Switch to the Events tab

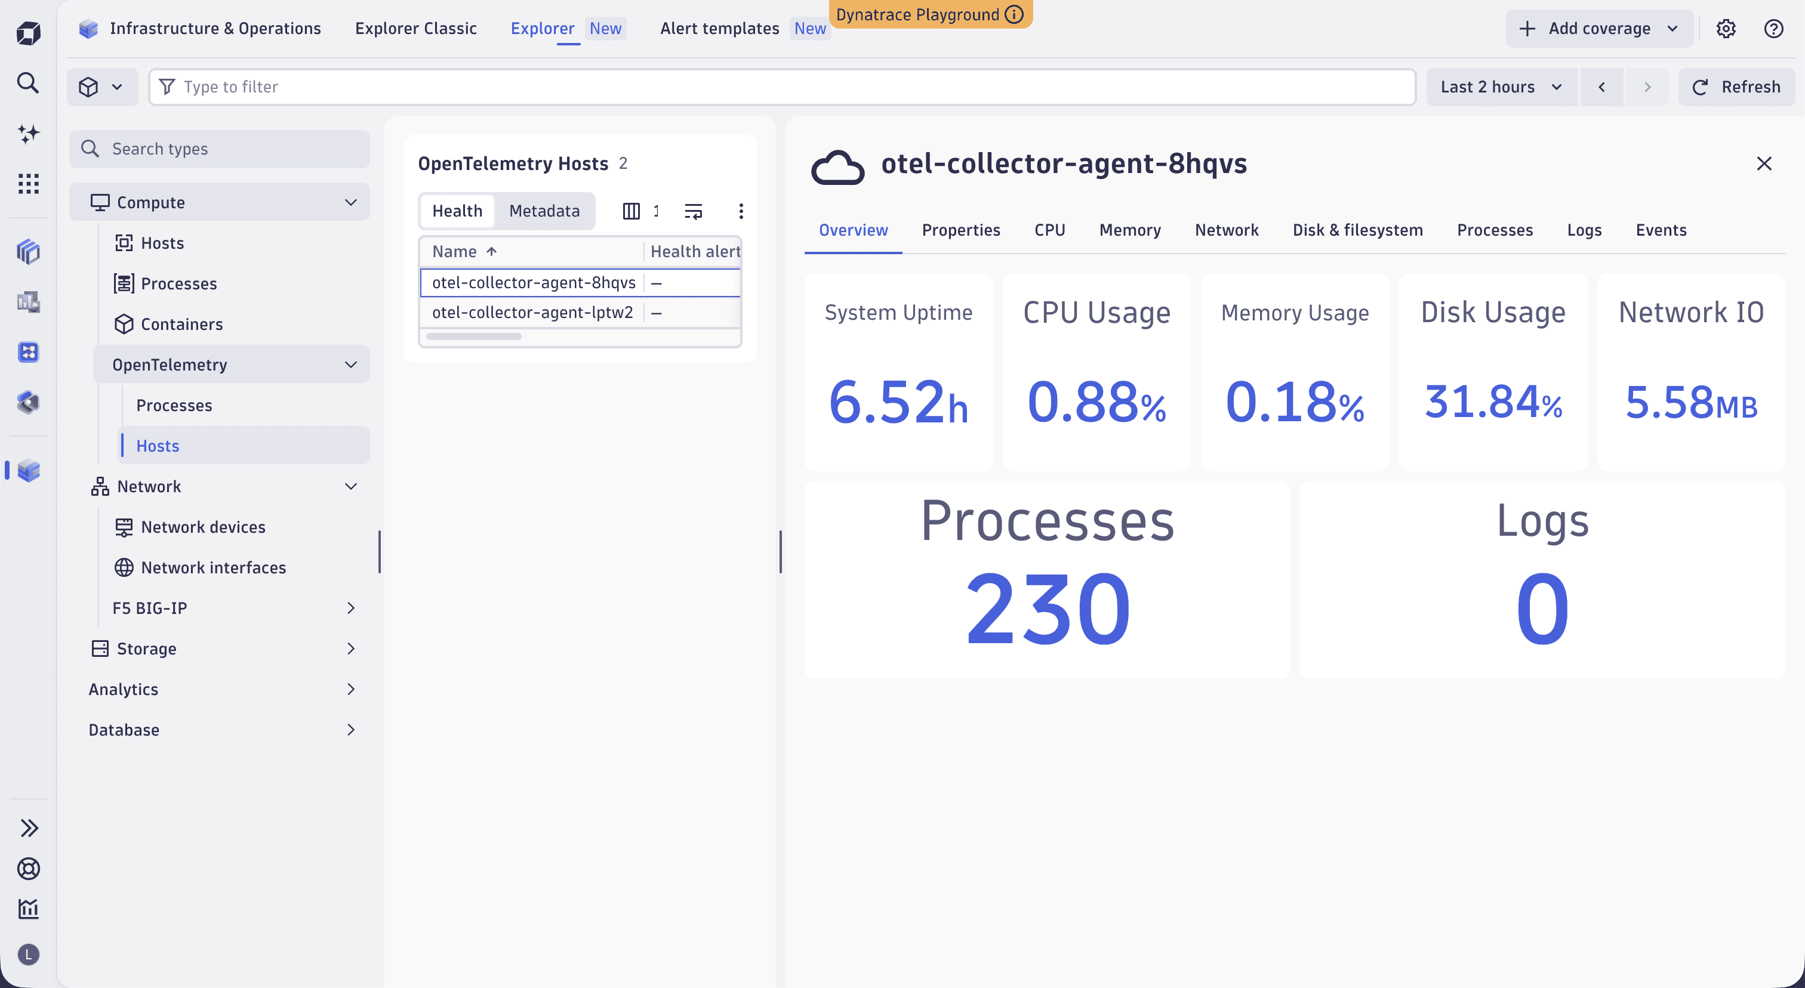pyautogui.click(x=1661, y=230)
